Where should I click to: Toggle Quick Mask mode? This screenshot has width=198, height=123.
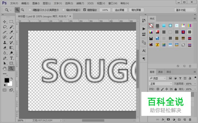(5, 90)
